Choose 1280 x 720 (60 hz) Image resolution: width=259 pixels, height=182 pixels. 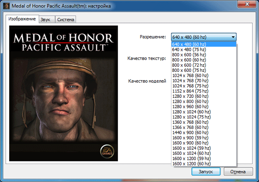(204, 96)
